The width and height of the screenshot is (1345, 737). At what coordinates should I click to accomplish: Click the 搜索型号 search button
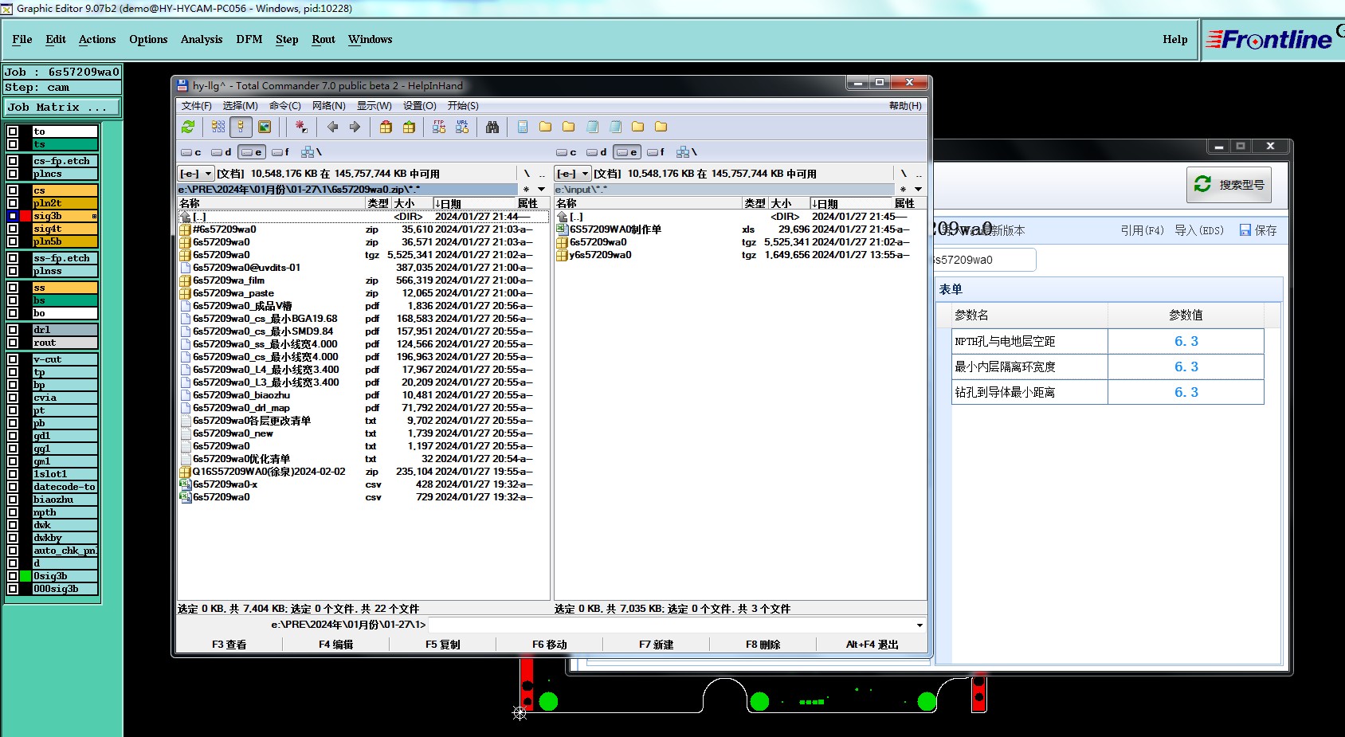point(1229,184)
